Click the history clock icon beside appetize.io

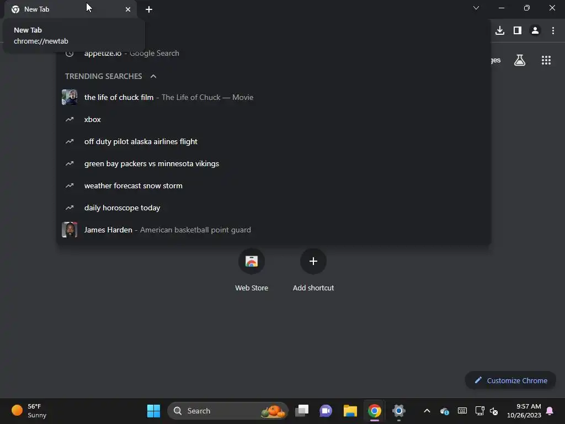70,54
